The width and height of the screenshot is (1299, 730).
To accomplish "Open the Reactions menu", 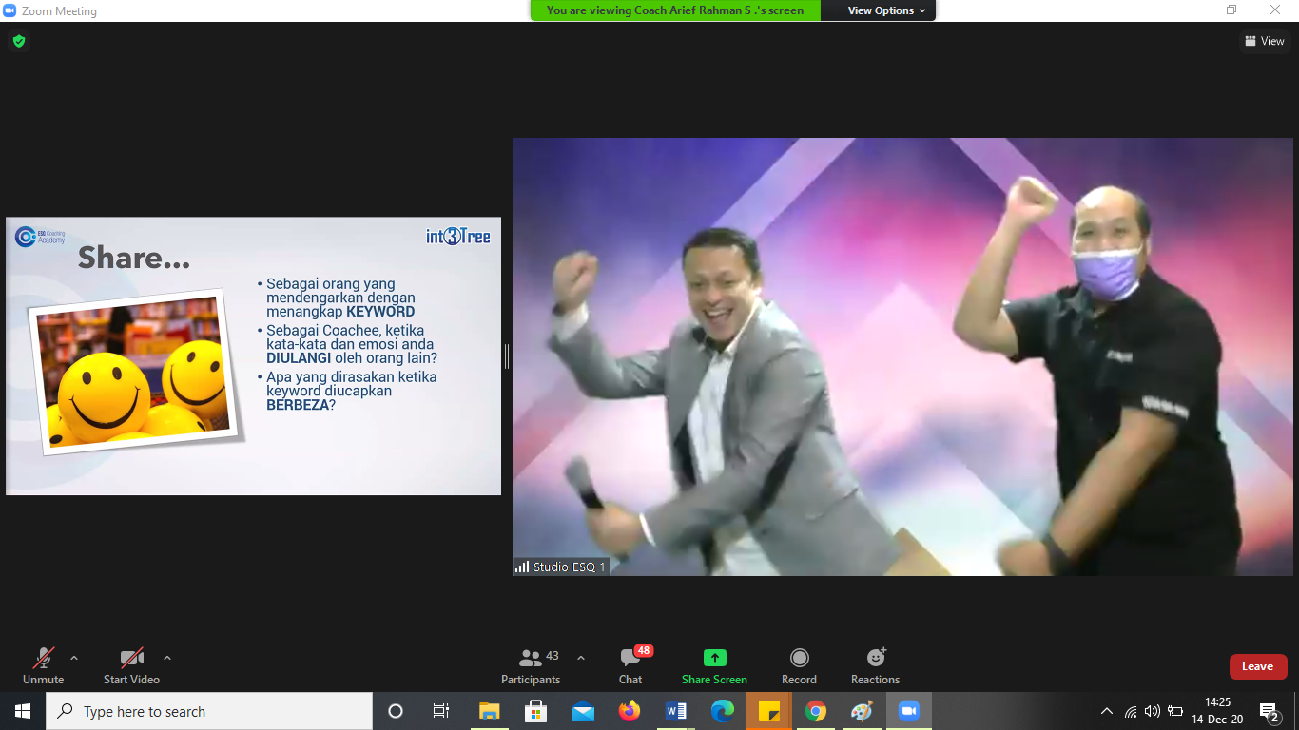I will (875, 665).
